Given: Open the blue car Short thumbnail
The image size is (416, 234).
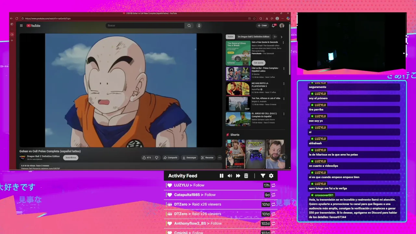Looking at the screenshot, I should pyautogui.click(x=255, y=154).
